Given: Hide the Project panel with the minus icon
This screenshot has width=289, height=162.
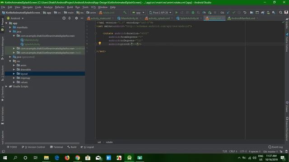Looking at the screenshot, I should 82,18.
